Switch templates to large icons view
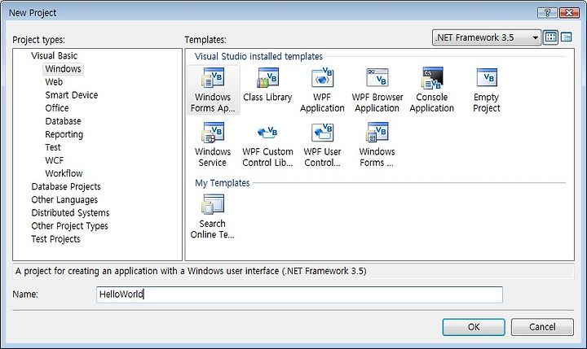This screenshot has height=349, width=587. coord(550,37)
